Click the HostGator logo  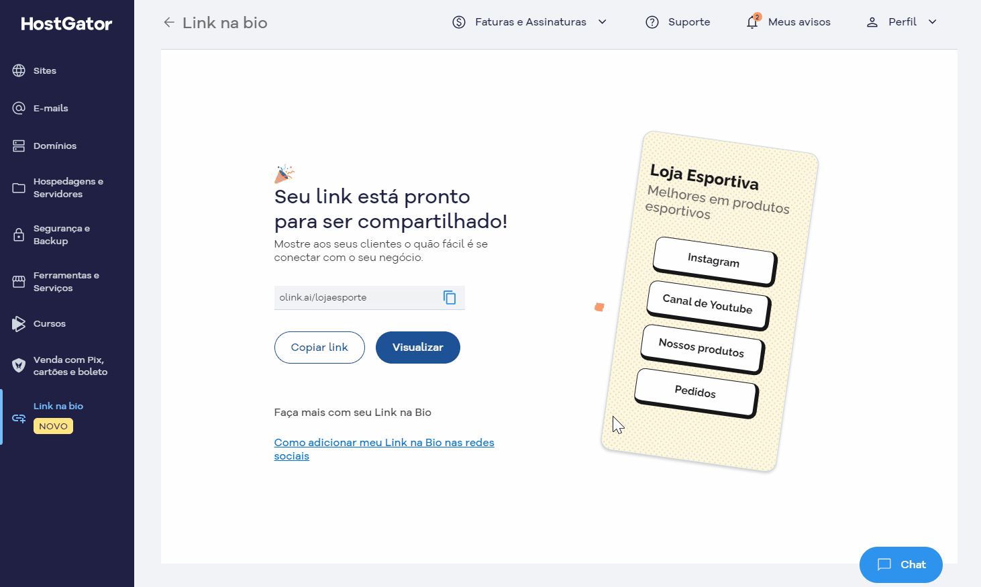(66, 23)
